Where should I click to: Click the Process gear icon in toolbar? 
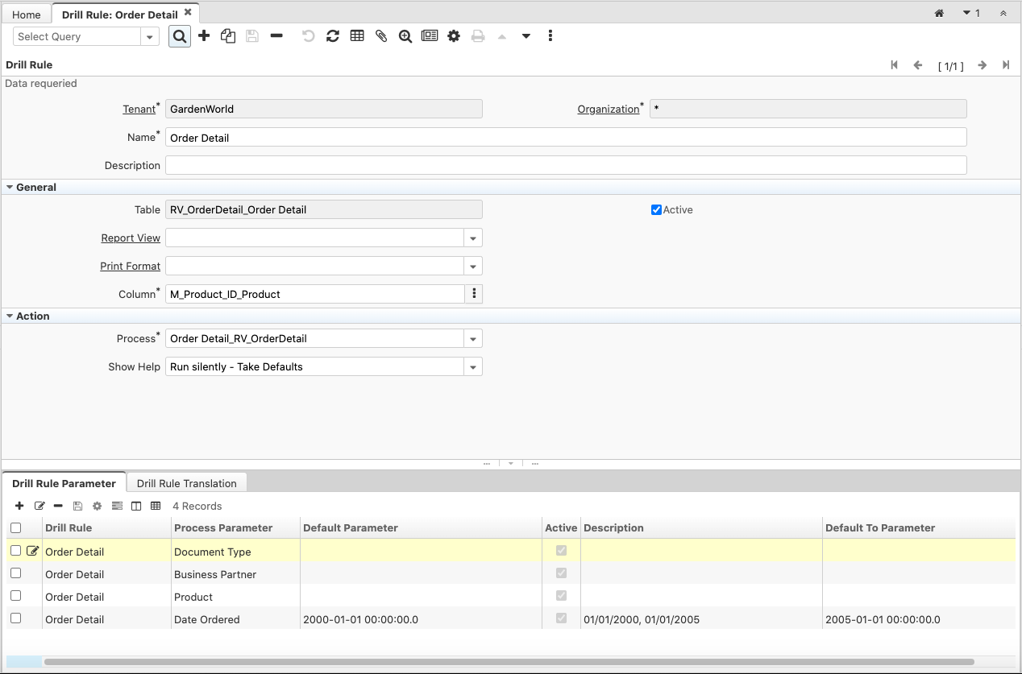point(454,36)
